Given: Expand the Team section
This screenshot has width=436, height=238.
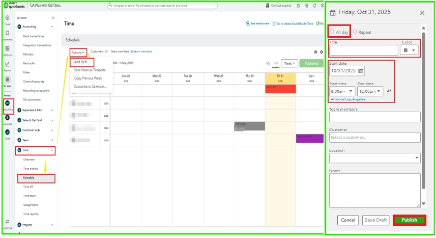Looking at the screenshot, I should tap(35, 140).
